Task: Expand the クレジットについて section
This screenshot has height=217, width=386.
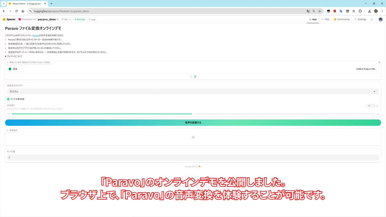Action: coord(14,56)
